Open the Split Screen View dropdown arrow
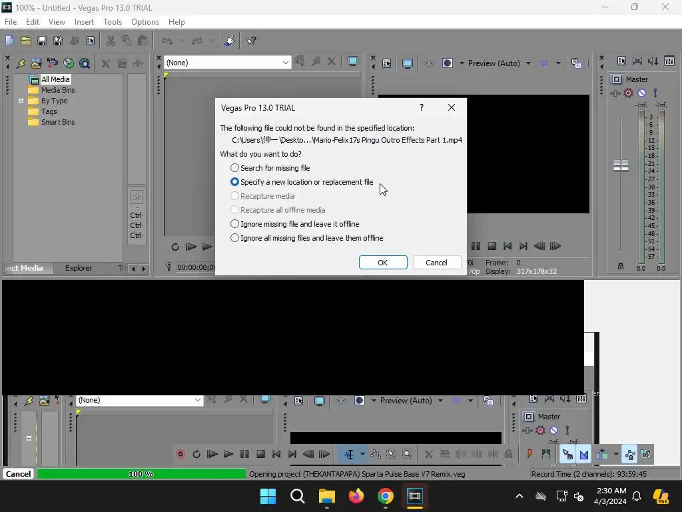The width and height of the screenshot is (682, 512). 462,63
